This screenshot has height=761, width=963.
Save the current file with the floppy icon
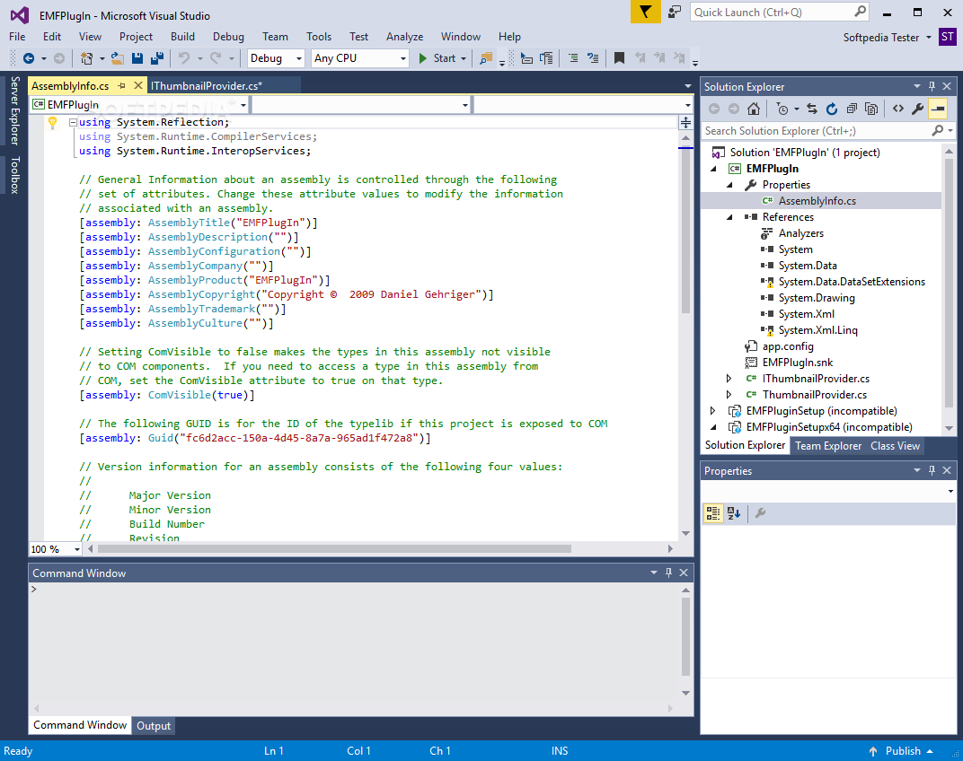point(137,58)
